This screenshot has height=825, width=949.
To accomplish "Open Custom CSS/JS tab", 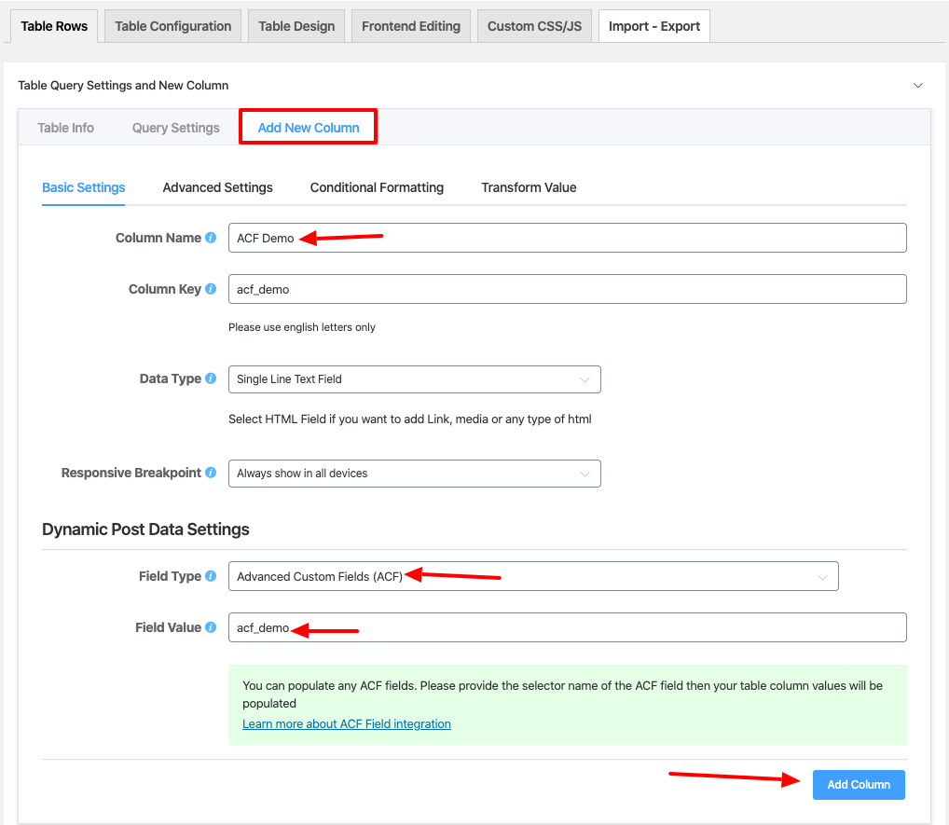I will coord(534,26).
